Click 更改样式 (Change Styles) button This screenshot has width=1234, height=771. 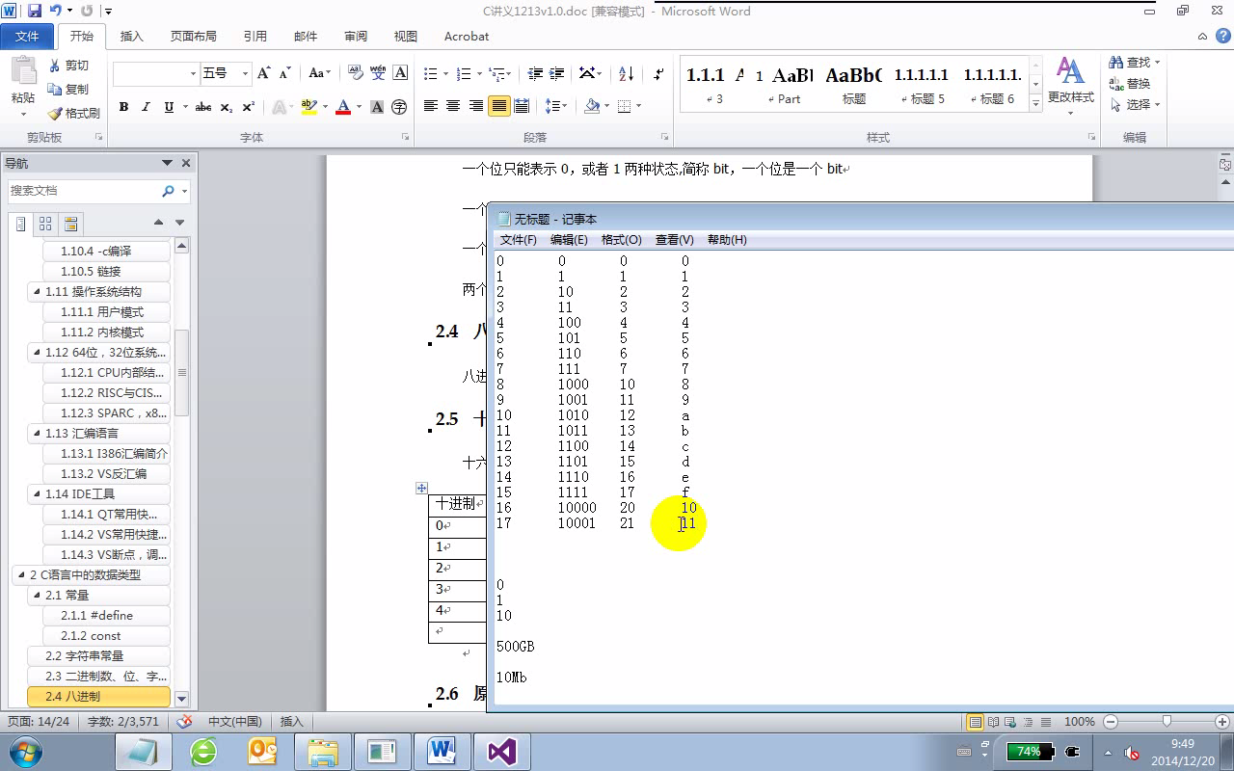click(x=1070, y=85)
